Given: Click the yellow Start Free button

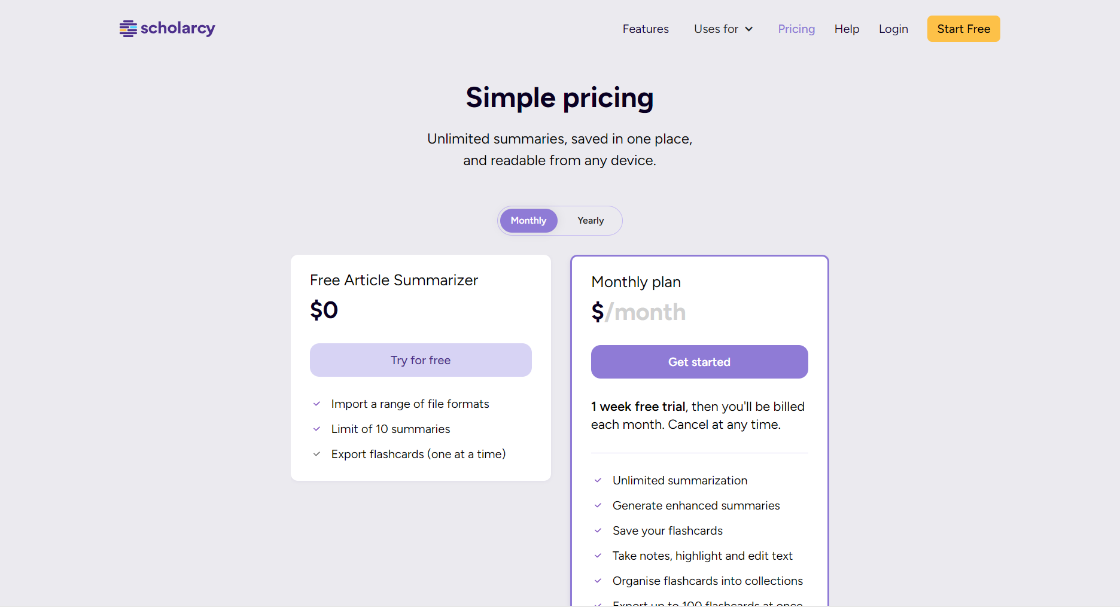Looking at the screenshot, I should tap(963, 29).
